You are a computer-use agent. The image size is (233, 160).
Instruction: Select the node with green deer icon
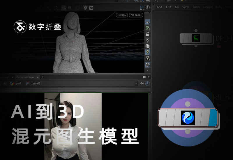196,38
